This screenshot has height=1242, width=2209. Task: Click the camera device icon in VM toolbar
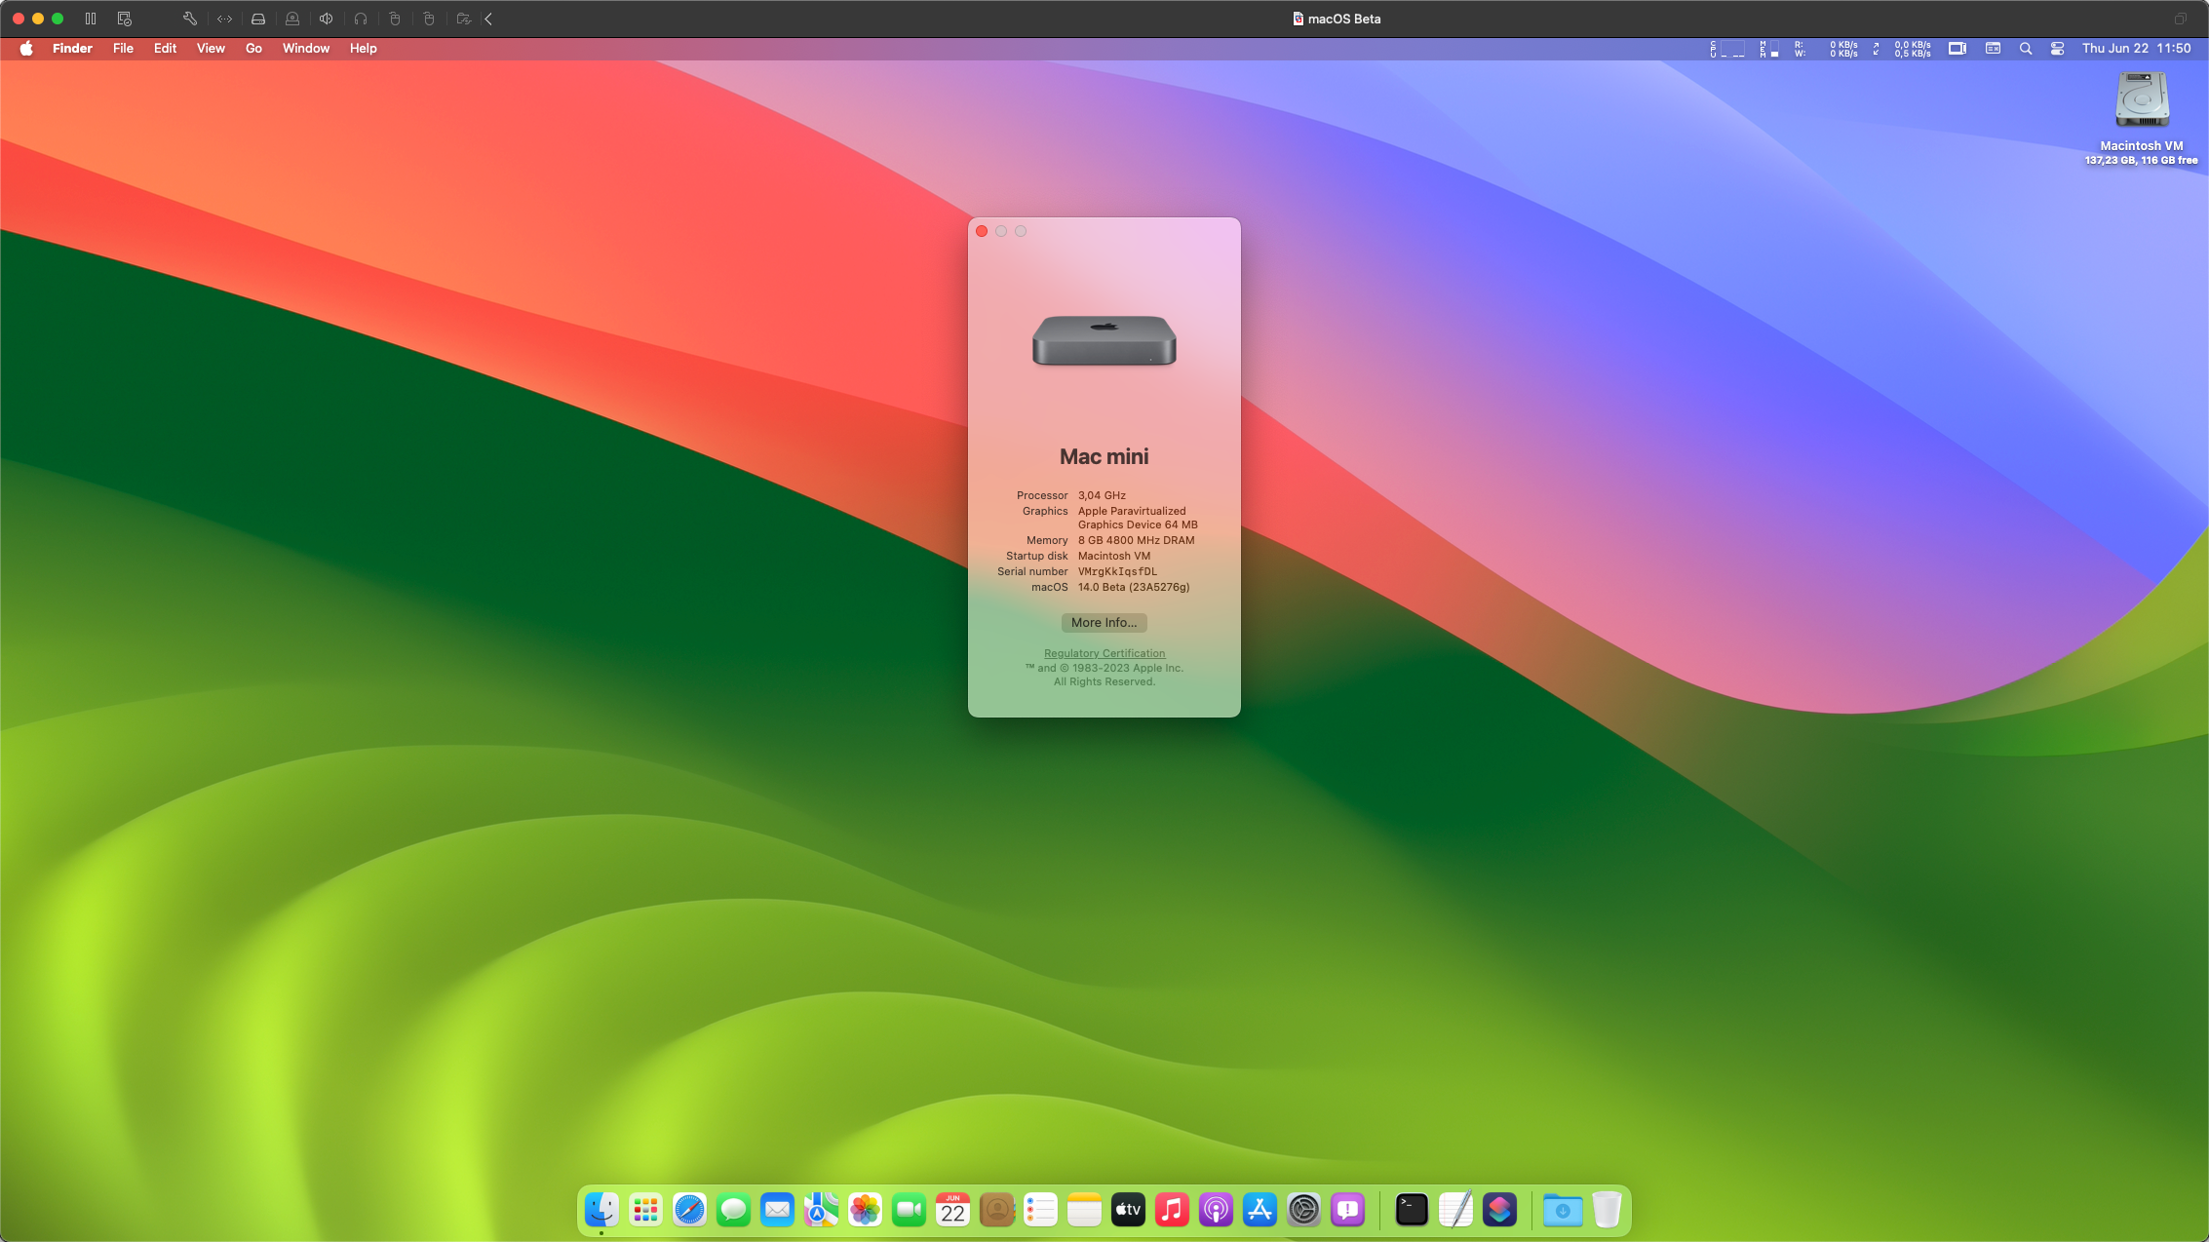point(292,19)
